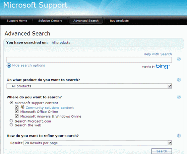The image size is (187, 154).
Task: Click 'All products' text after searched on
Action: pyautogui.click(x=61, y=43)
